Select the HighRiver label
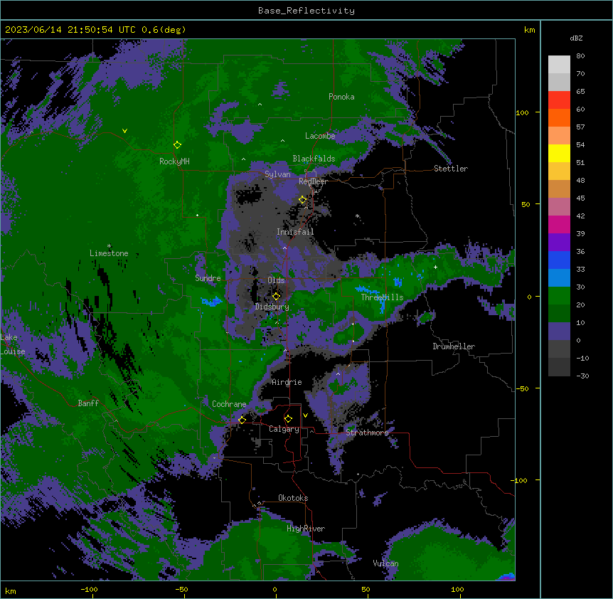 306,529
